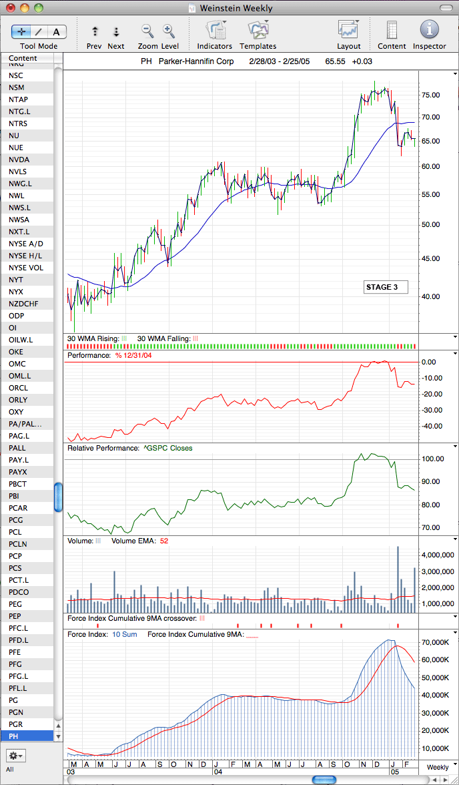
Task: Click the Weinstein Weekly document icon
Action: point(192,7)
